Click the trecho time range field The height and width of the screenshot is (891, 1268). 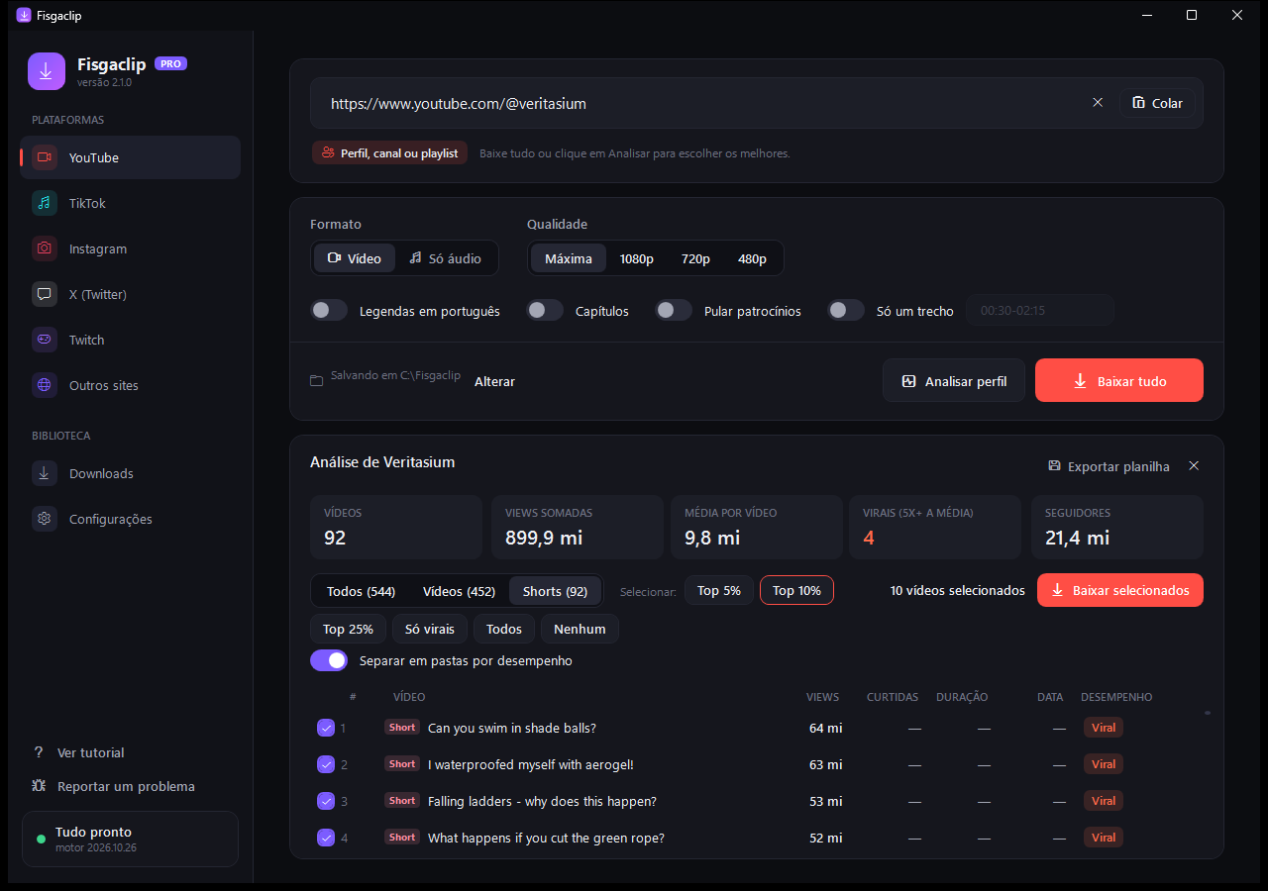pos(1040,311)
